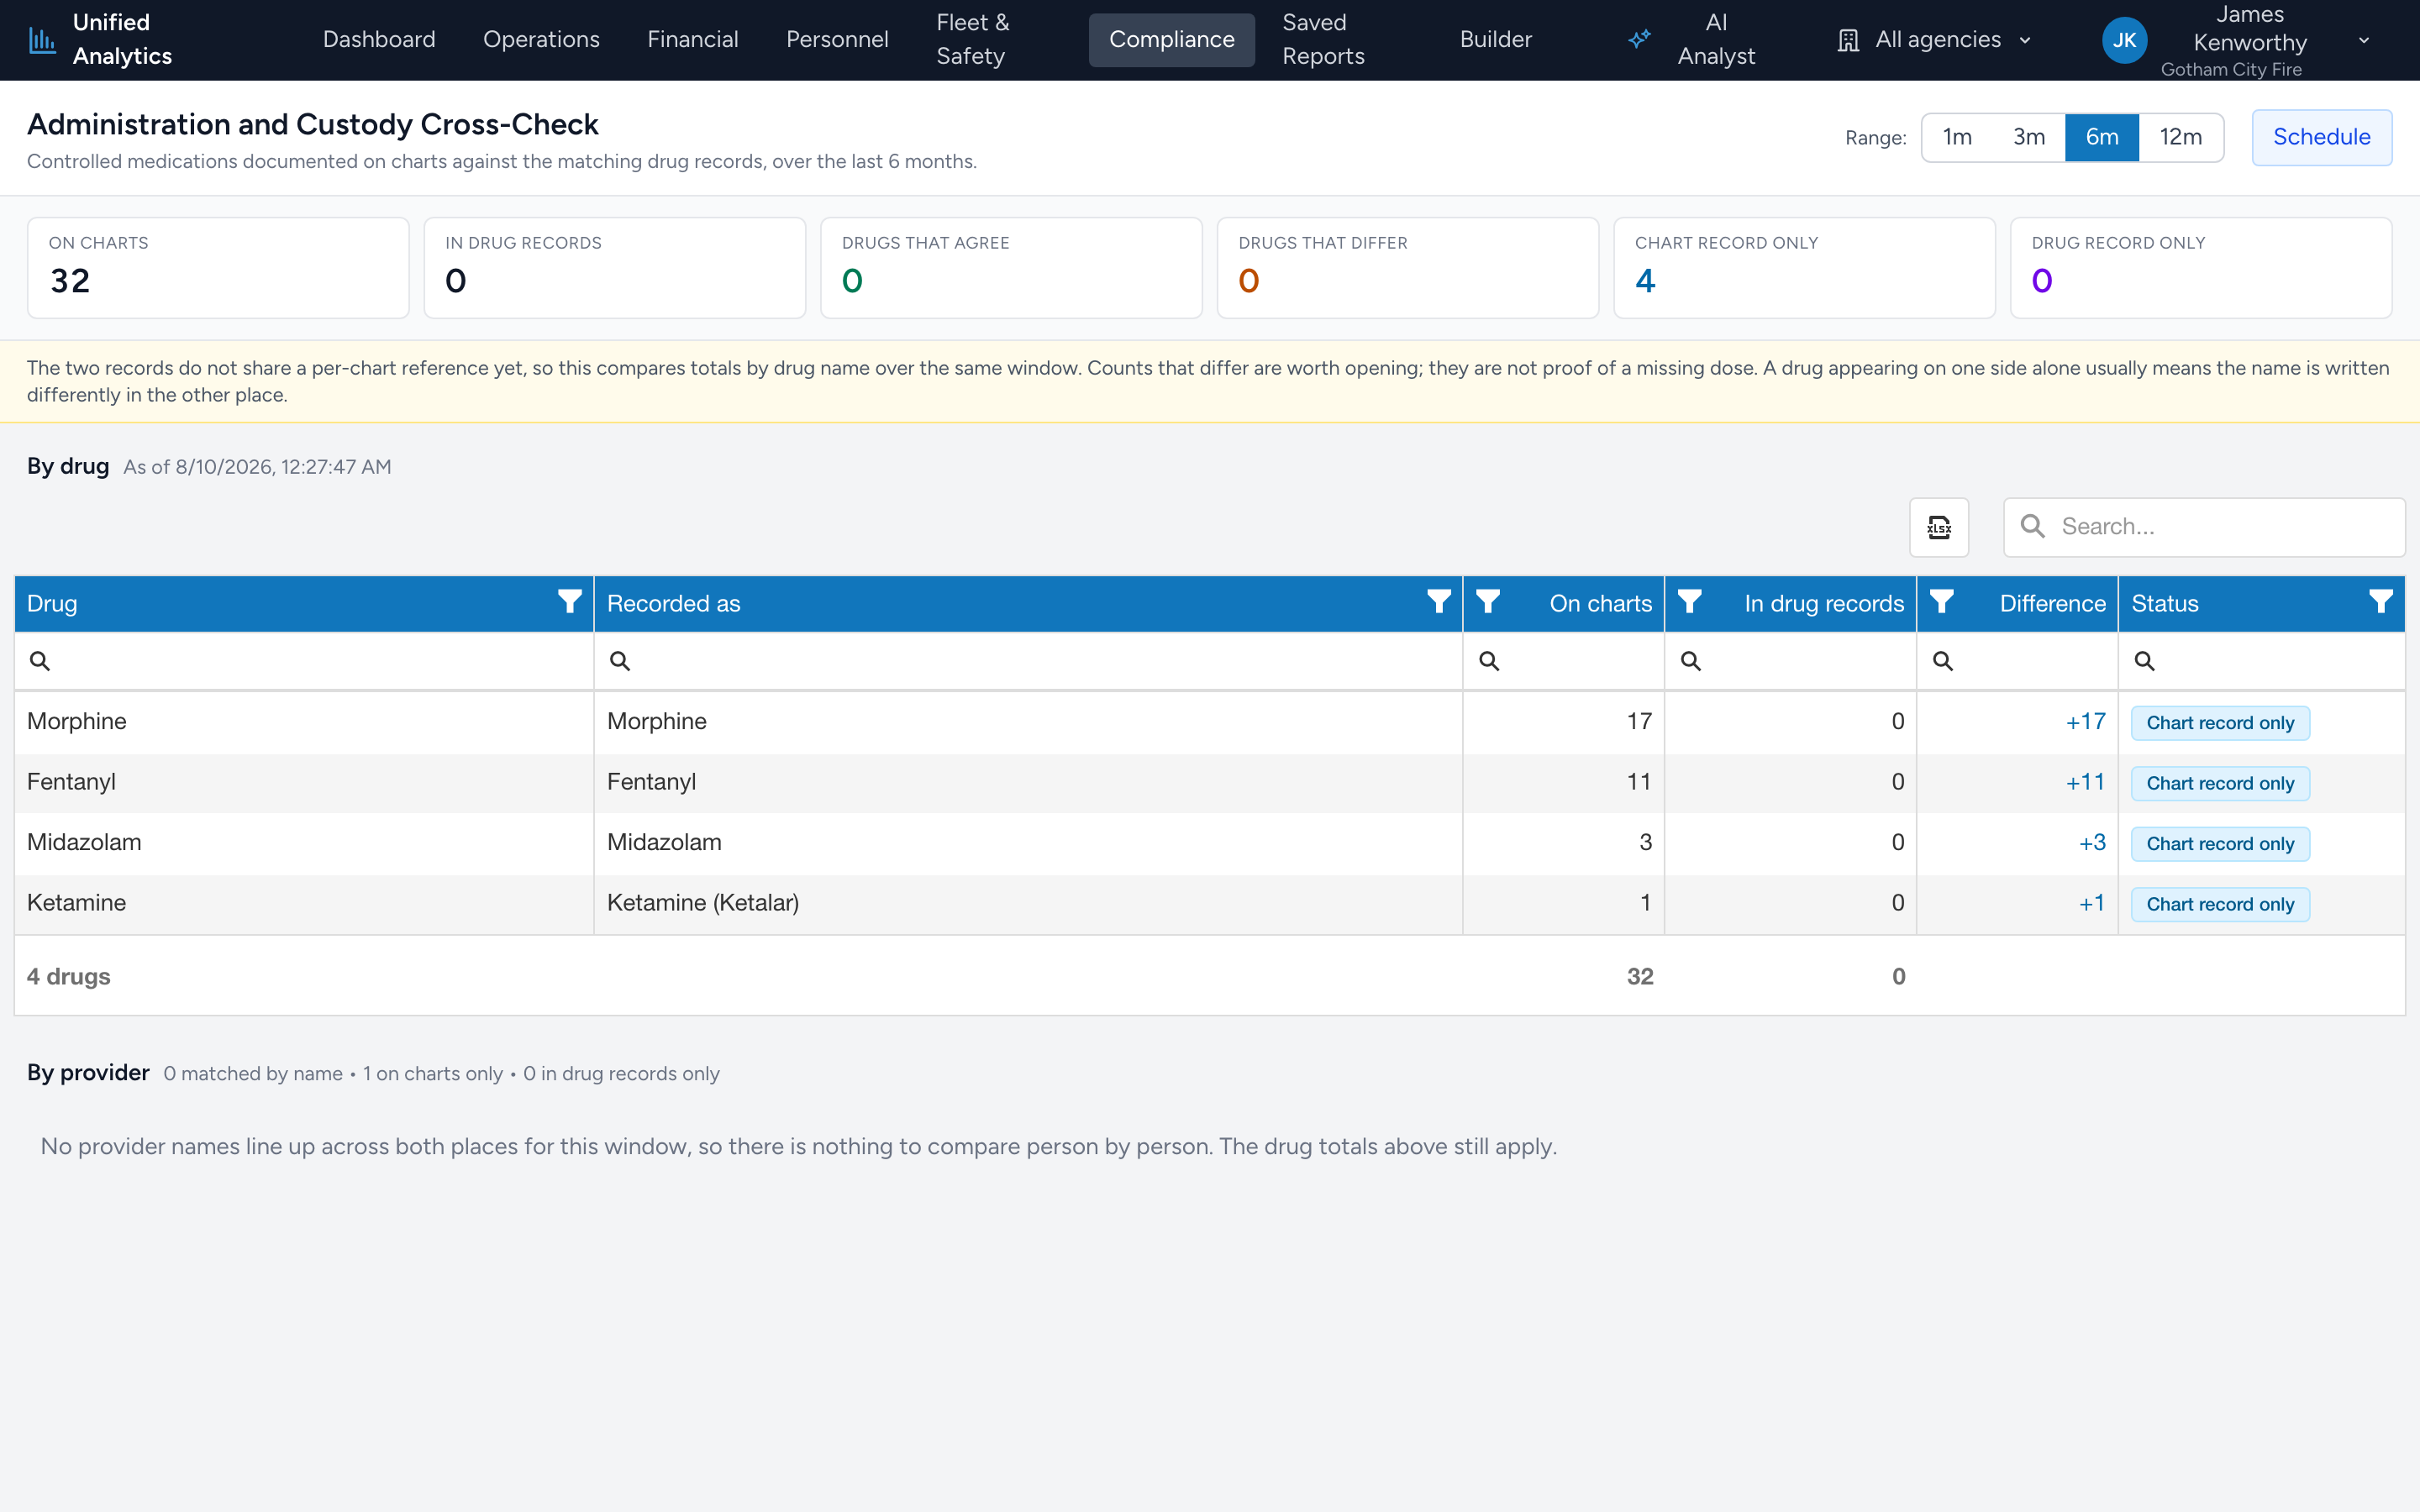Open the On charts column filter icon
This screenshot has width=2420, height=1512.
(x=1488, y=602)
